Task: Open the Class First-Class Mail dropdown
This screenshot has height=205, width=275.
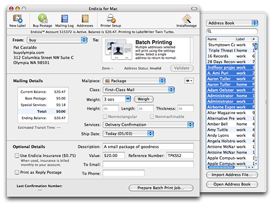Action: tap(139, 90)
